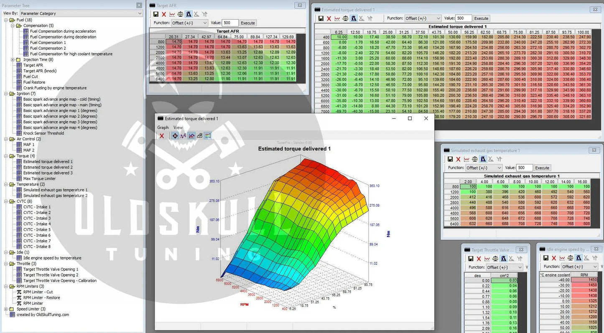Image resolution: width=604 pixels, height=333 pixels.
Task: Toggle the scatter points icon in graph toolbar
Action: pyautogui.click(x=183, y=136)
